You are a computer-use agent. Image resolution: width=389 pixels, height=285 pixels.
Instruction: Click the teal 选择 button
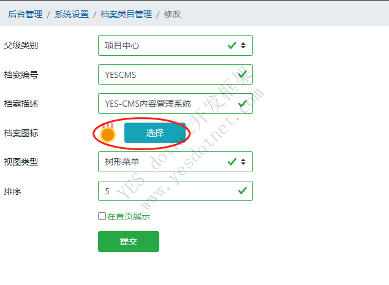click(x=155, y=133)
